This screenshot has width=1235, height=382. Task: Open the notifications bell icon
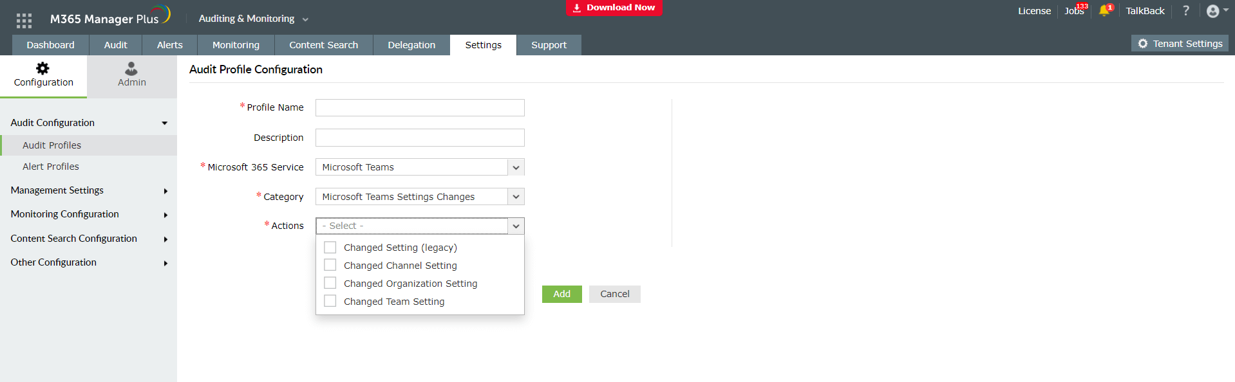tap(1104, 10)
